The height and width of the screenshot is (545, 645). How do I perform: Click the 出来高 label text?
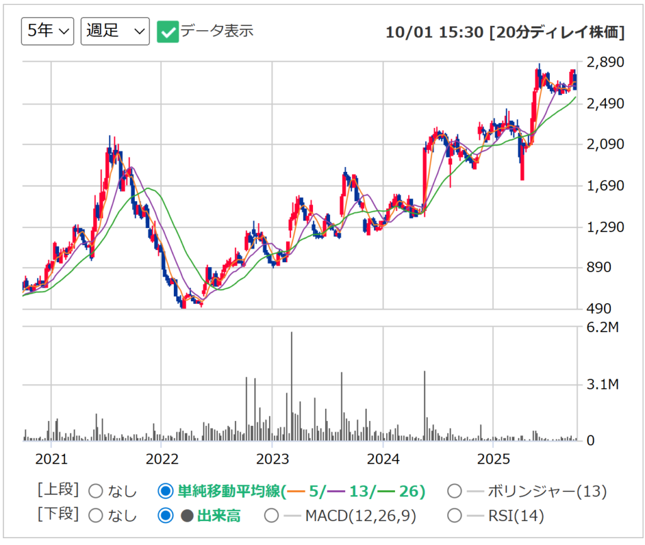pyautogui.click(x=219, y=515)
